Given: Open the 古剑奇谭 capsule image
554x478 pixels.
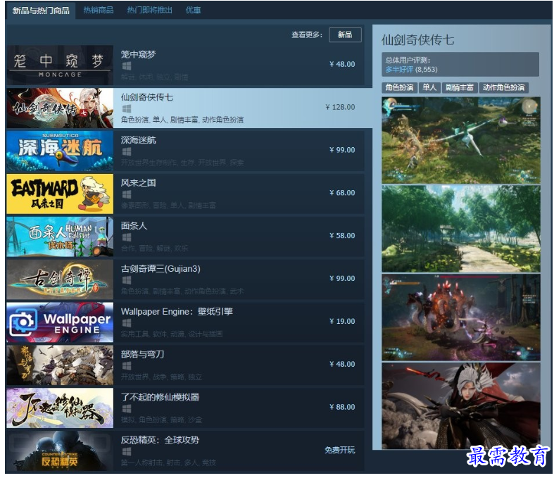Looking at the screenshot, I should pos(60,279).
